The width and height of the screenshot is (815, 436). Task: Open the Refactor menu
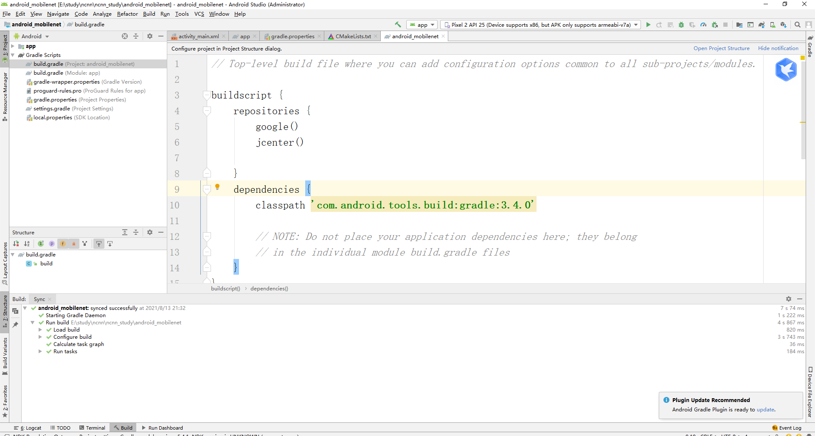pyautogui.click(x=127, y=14)
